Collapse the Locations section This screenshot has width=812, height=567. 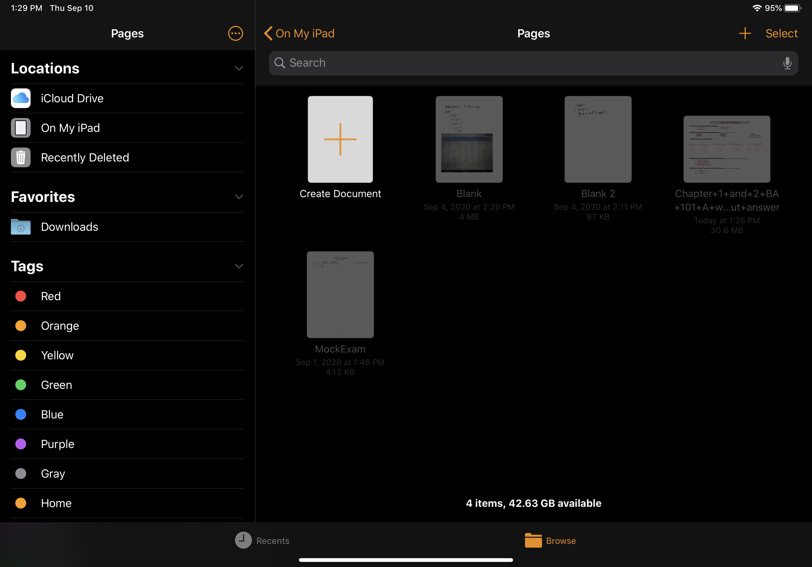(x=239, y=68)
